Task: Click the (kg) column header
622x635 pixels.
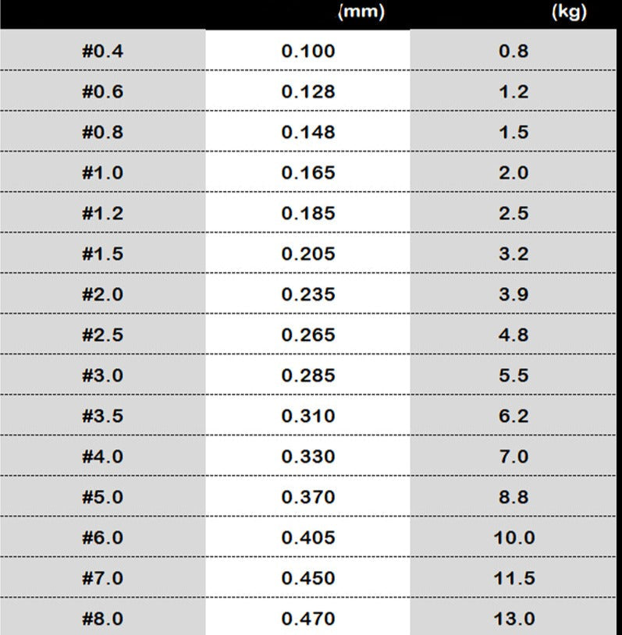Action: click(x=568, y=13)
